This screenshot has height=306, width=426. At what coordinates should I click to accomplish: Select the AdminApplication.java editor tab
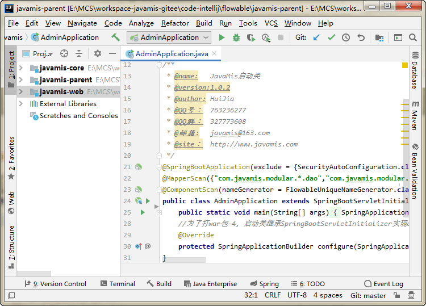tap(172, 54)
